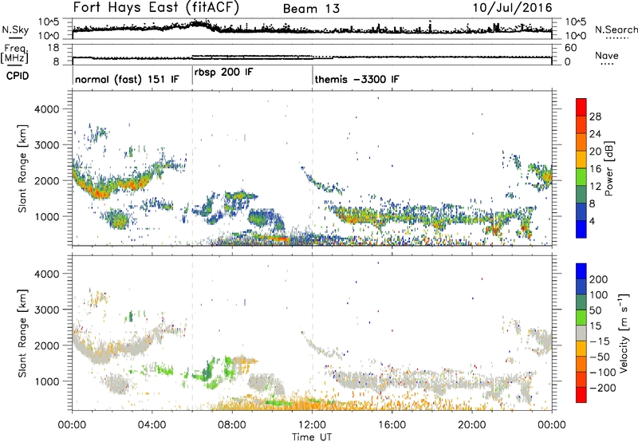Click the 'normal (fast) 151 IF' mode label
The image size is (638, 442).
point(127,79)
